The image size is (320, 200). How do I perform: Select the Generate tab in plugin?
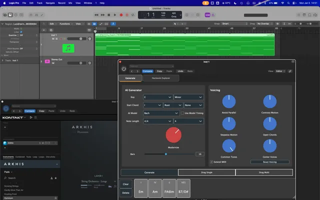130,78
